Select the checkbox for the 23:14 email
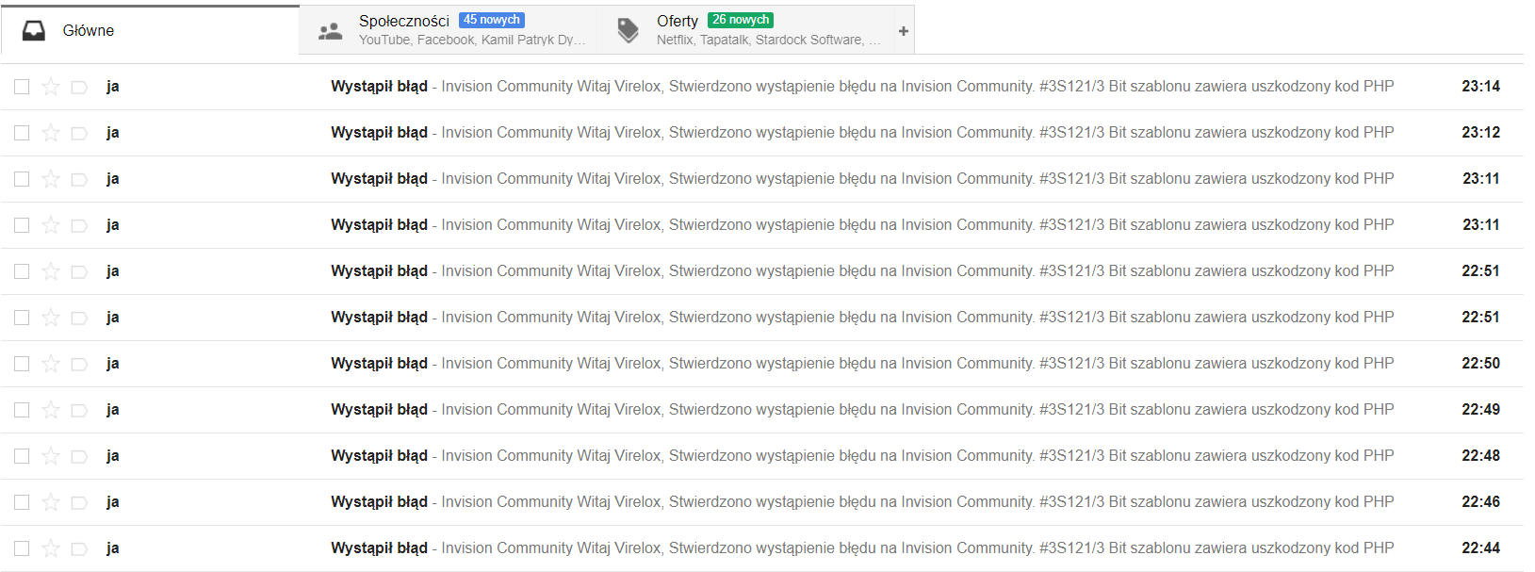The width and height of the screenshot is (1535, 572). [22, 87]
